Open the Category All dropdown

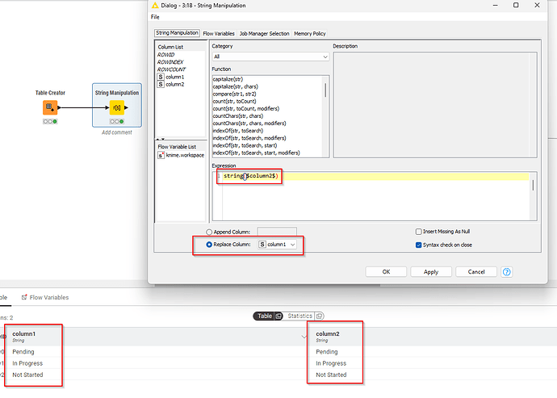270,57
